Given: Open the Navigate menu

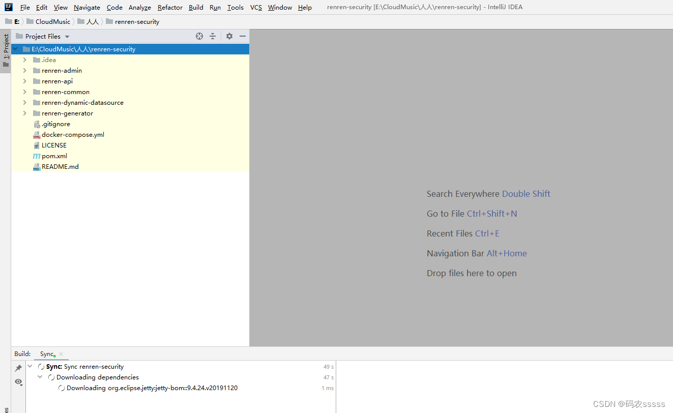Looking at the screenshot, I should 87,7.
